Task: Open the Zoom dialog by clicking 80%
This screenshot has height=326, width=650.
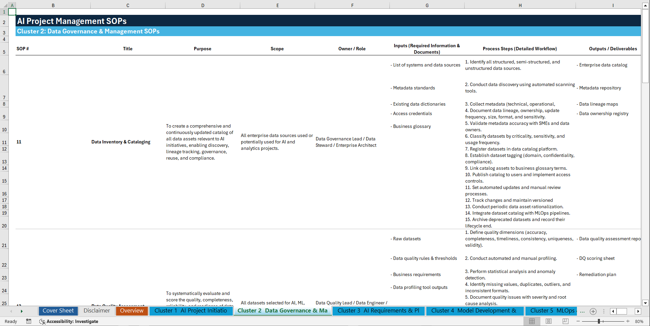Action: 639,321
